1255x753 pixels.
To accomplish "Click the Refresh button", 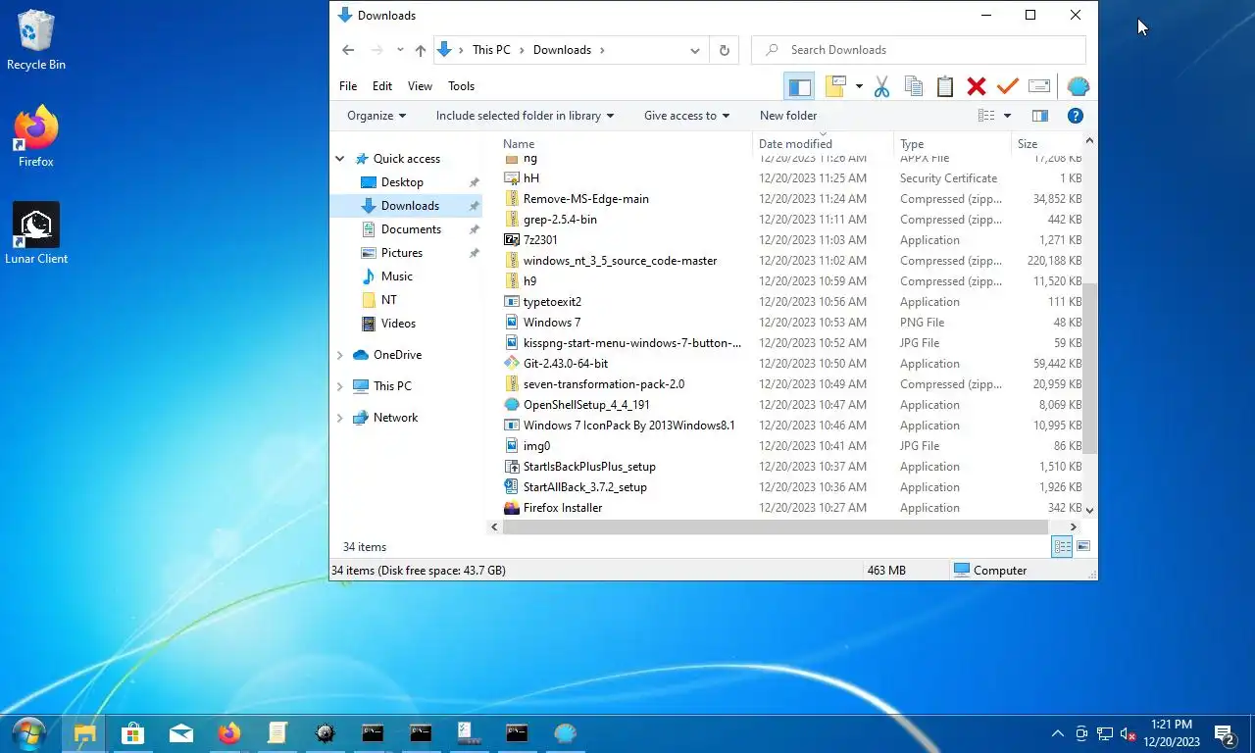I will (x=725, y=50).
